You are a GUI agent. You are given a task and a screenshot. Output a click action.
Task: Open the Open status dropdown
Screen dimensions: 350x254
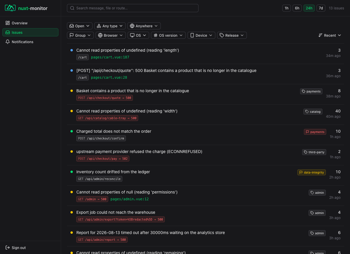tap(80, 26)
